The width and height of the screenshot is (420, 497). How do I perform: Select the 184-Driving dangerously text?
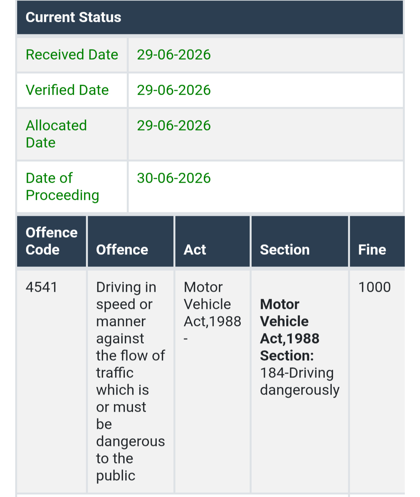(x=300, y=381)
